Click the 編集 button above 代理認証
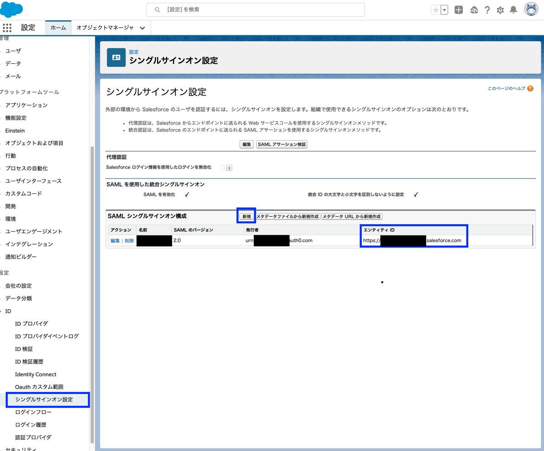Viewport: 544px width, 451px height. tap(247, 144)
